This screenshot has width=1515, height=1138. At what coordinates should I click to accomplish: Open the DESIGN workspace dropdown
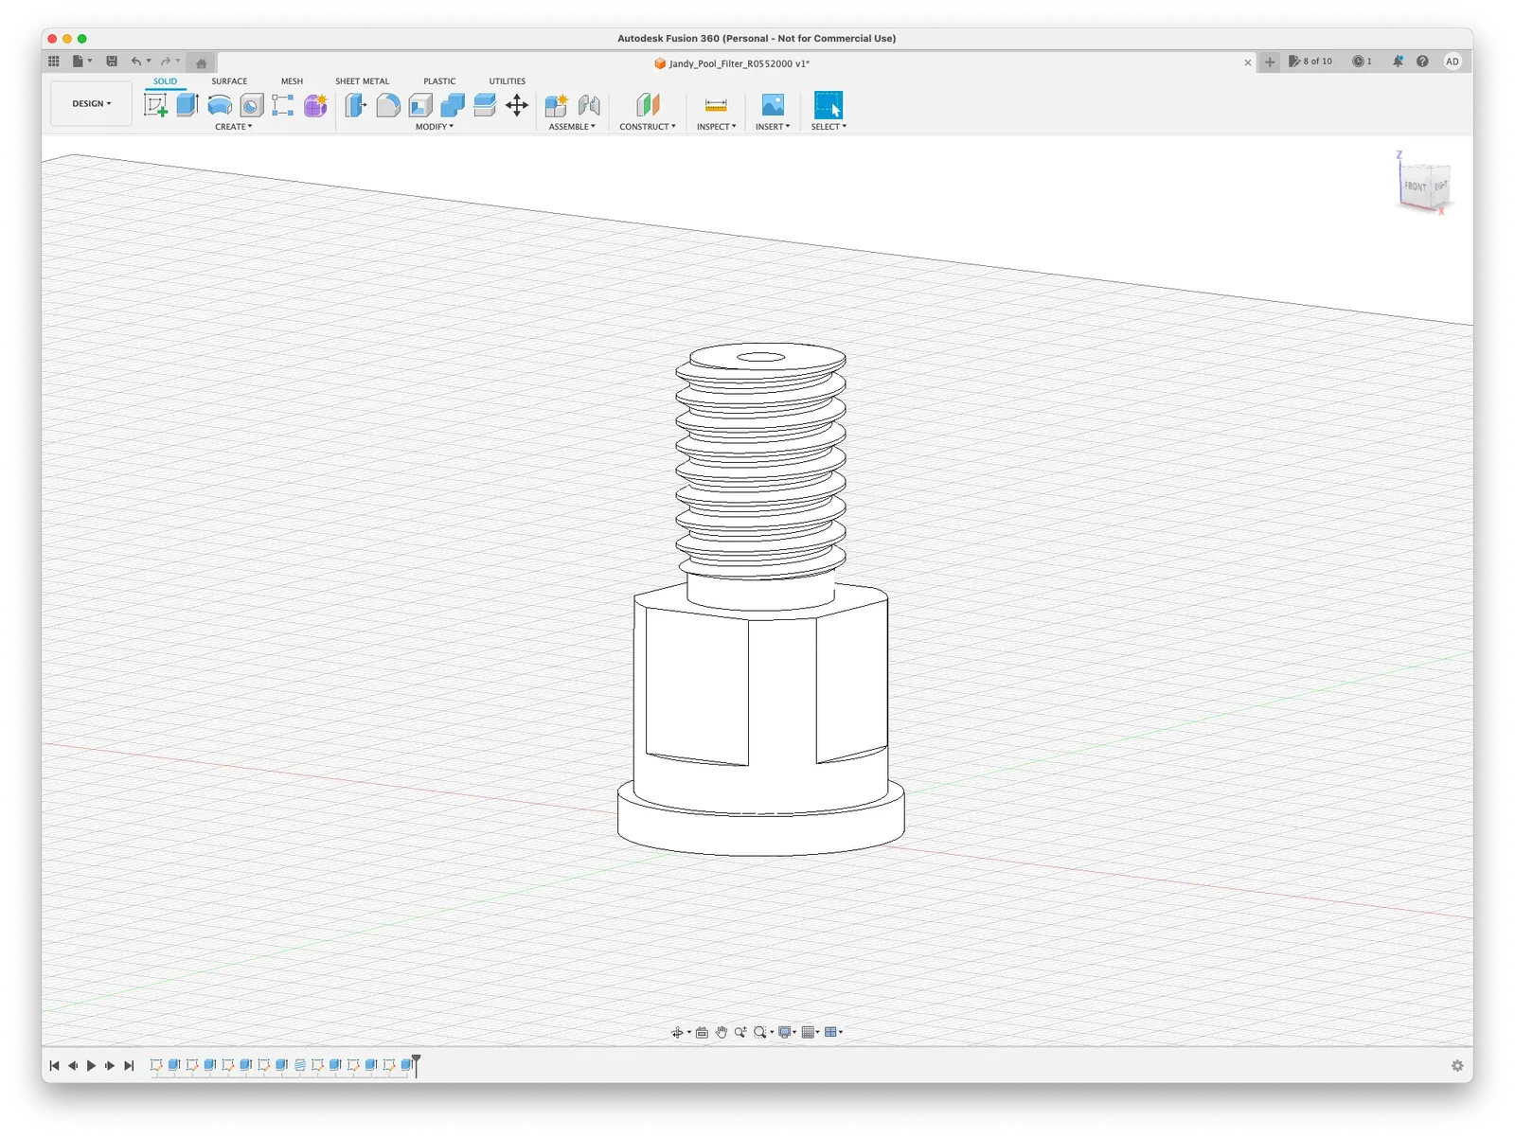[91, 104]
